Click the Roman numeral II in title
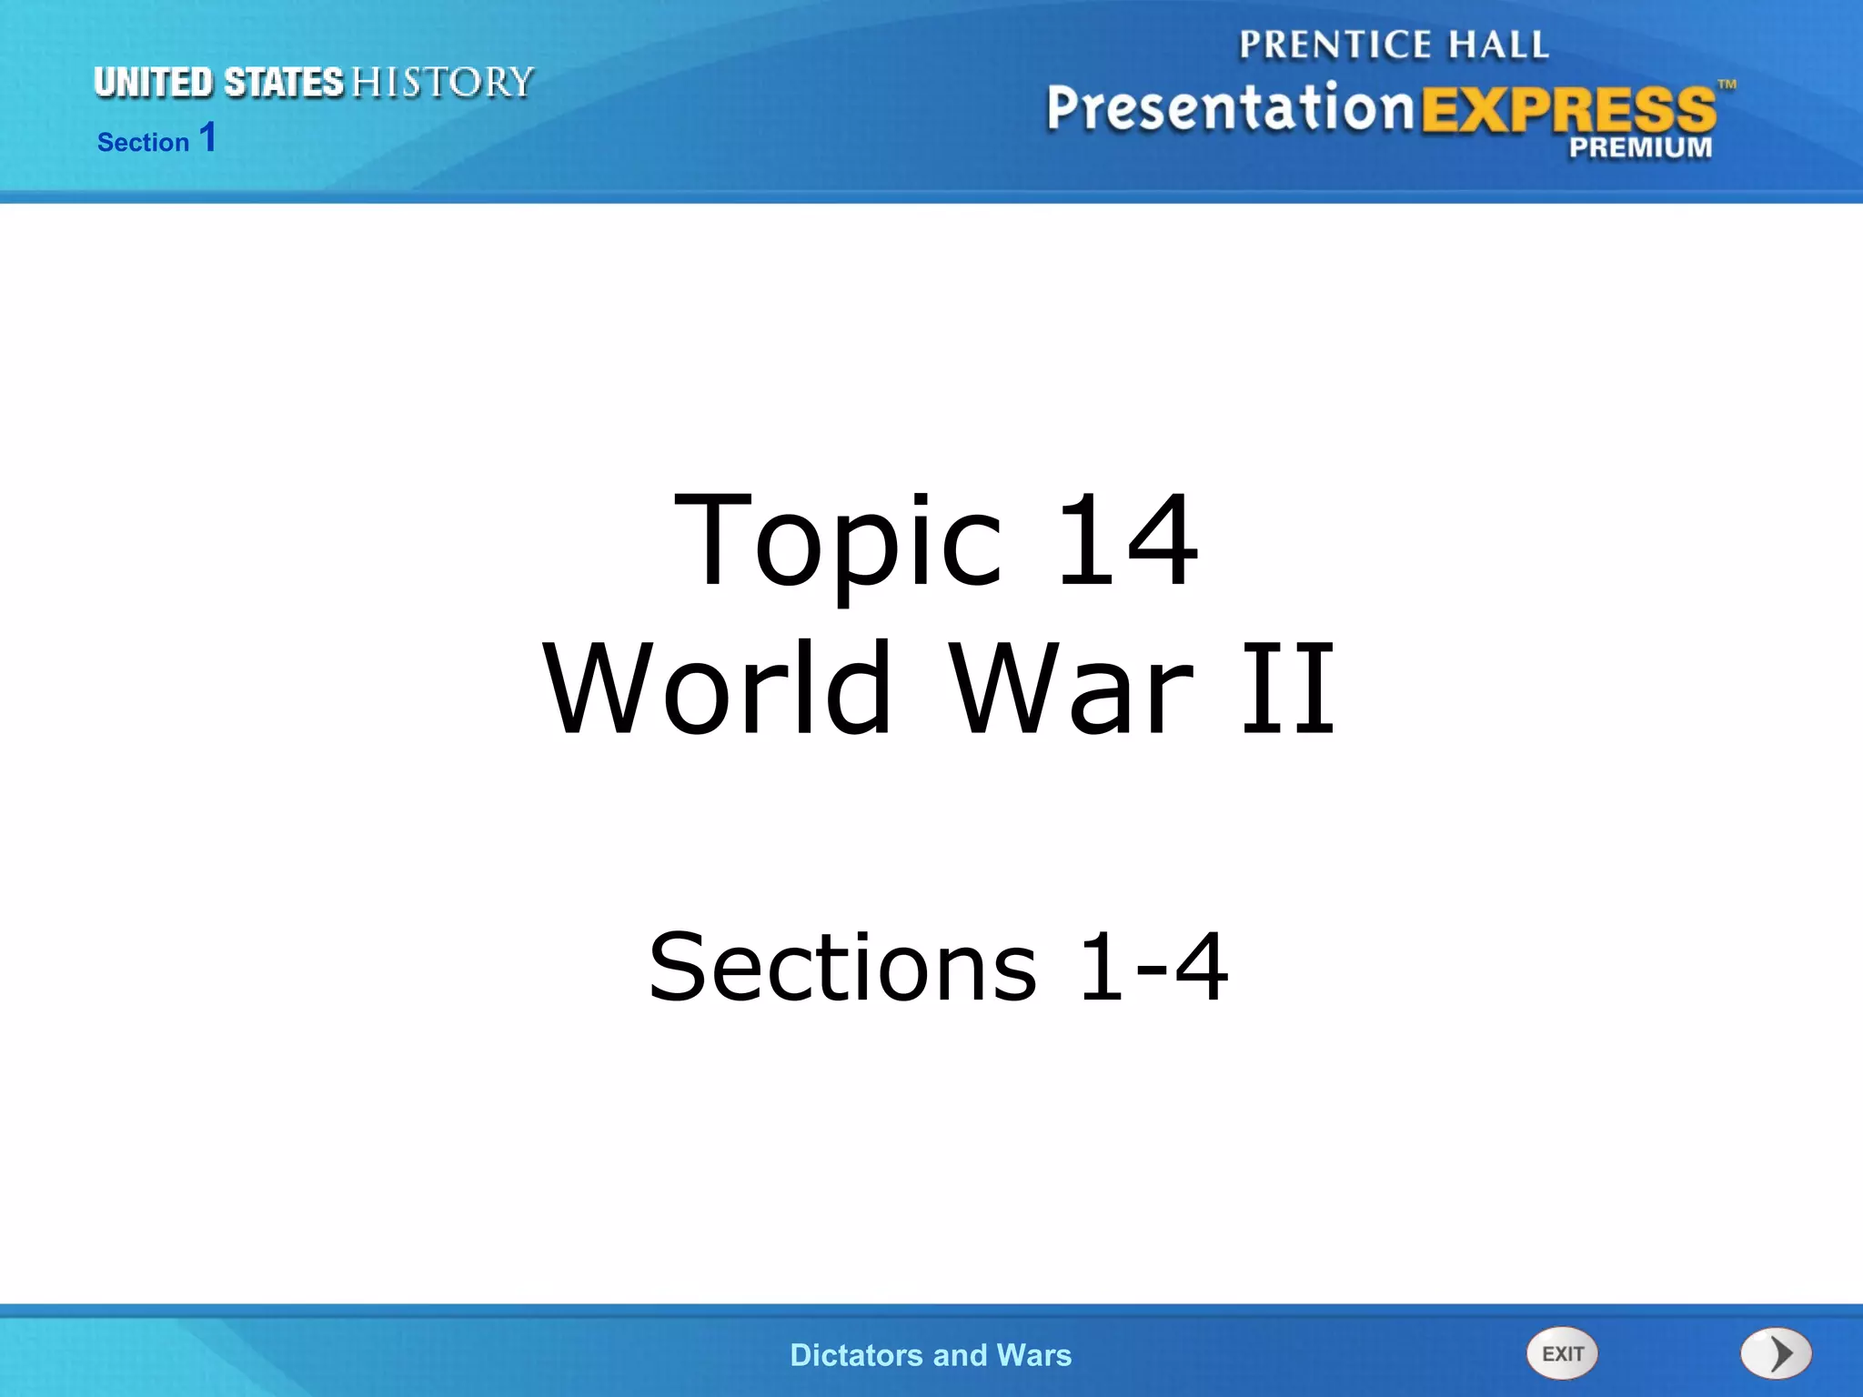This screenshot has width=1863, height=1397. pos(1289,688)
